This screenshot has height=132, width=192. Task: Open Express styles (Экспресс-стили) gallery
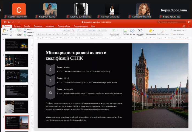pos(163,31)
